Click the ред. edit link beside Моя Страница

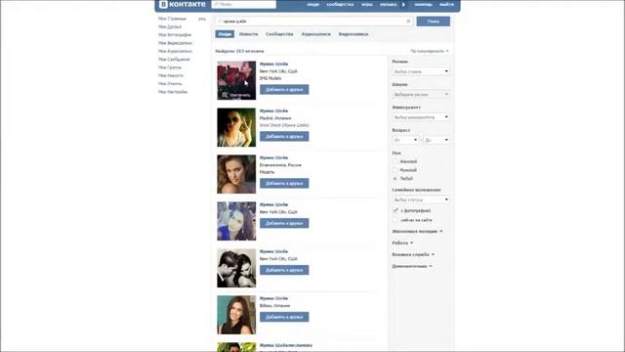[x=202, y=19]
